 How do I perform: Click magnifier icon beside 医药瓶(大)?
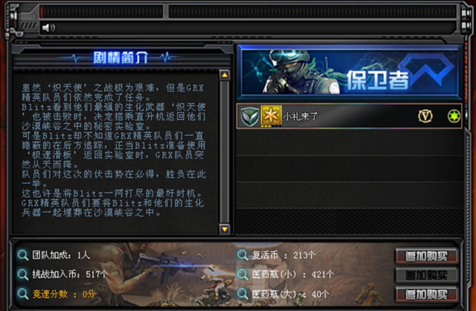pyautogui.click(x=242, y=294)
